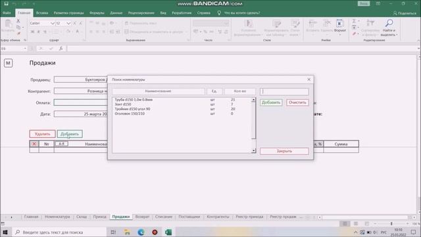
Task: Select list row Тройник d150 угол 90
Action: tap(182, 109)
